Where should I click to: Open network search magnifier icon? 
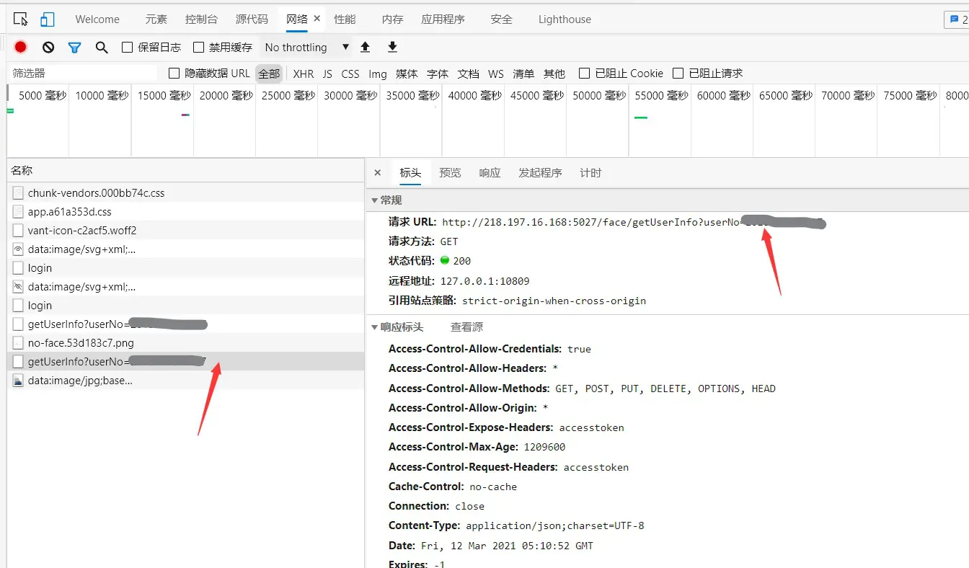coord(102,47)
